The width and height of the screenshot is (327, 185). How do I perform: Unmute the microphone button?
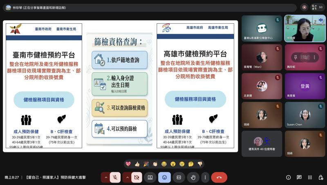pyautogui.click(x=115, y=177)
